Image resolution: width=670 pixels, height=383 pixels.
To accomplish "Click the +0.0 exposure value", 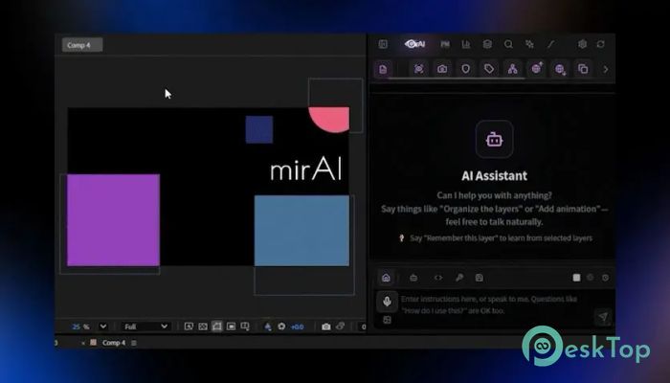I will point(297,327).
